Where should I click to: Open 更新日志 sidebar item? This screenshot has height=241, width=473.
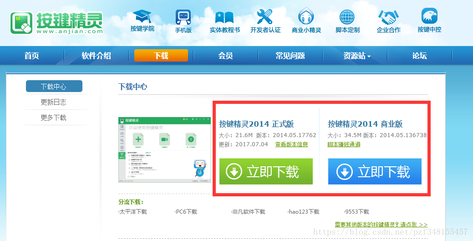pyautogui.click(x=53, y=102)
